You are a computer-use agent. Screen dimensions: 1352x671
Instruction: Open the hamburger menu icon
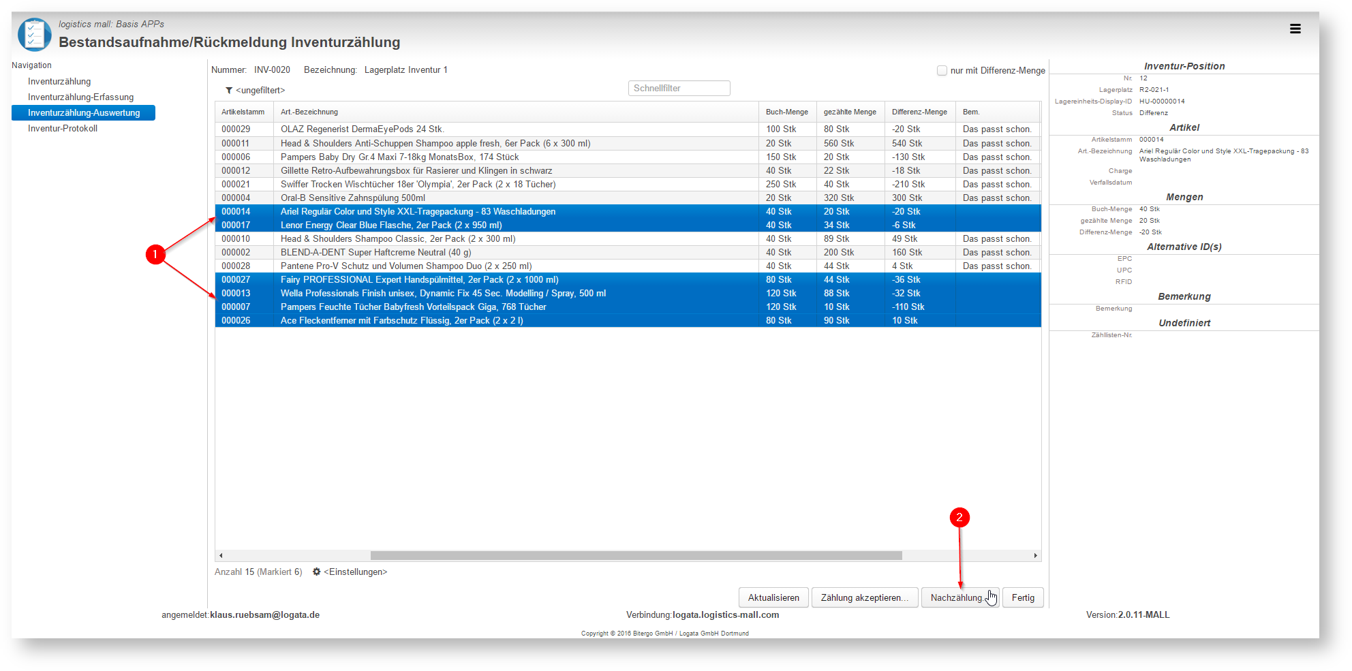click(x=1295, y=29)
